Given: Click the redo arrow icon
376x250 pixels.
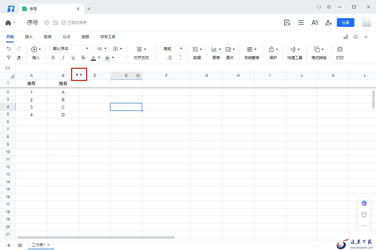Looking at the screenshot, I should [x=19, y=49].
